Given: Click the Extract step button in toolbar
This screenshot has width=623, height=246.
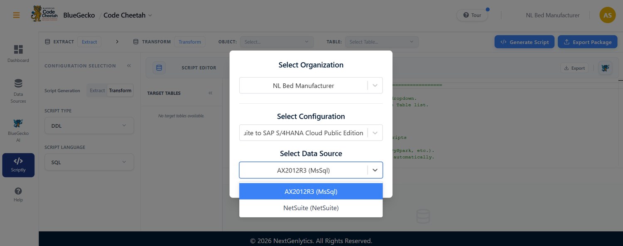Looking at the screenshot, I should coord(89,41).
